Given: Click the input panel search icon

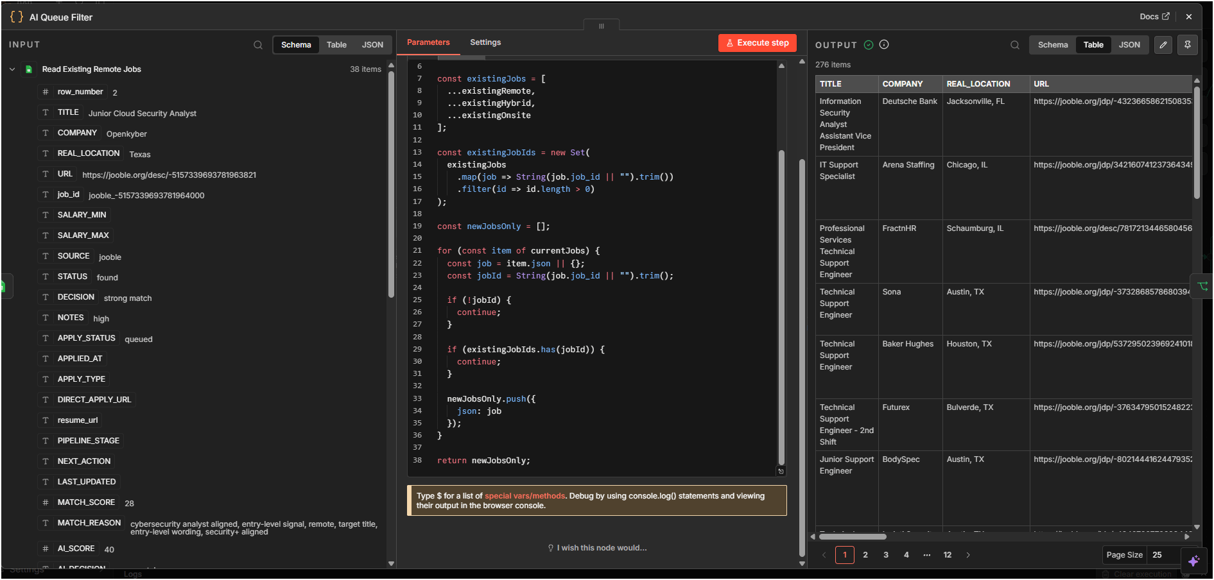Looking at the screenshot, I should [x=258, y=45].
